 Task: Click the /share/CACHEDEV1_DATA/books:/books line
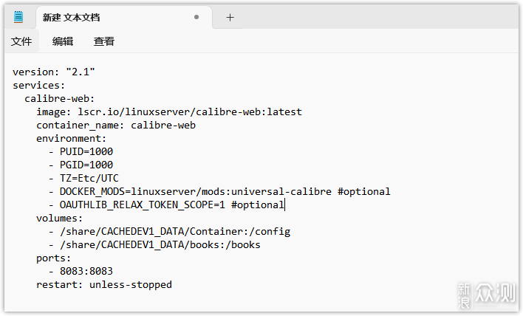160,244
